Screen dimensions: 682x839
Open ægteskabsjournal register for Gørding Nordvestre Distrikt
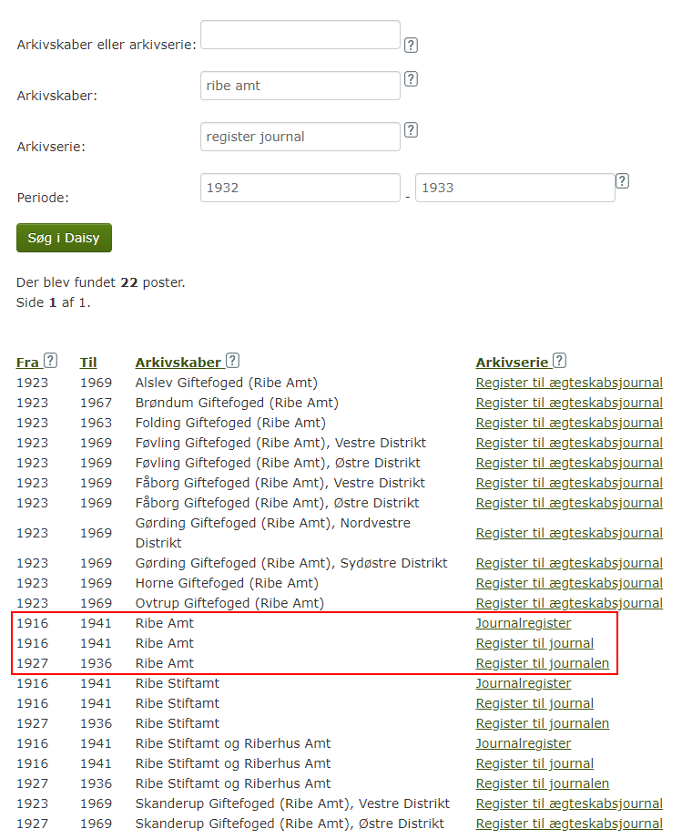click(569, 534)
